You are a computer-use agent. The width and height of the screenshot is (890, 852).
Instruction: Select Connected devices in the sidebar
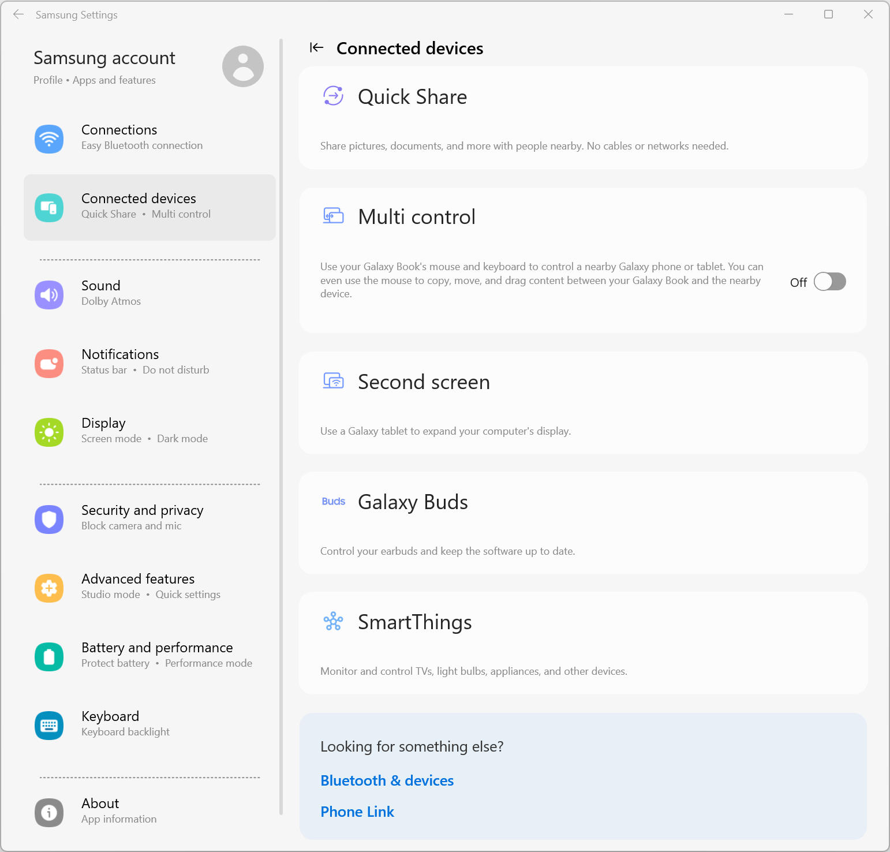pos(150,208)
